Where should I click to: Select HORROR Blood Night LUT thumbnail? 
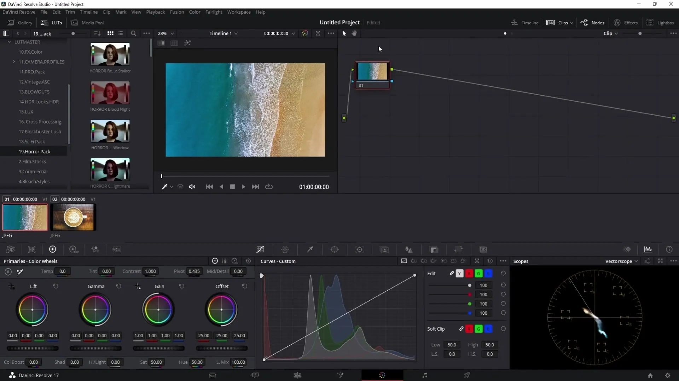click(110, 92)
